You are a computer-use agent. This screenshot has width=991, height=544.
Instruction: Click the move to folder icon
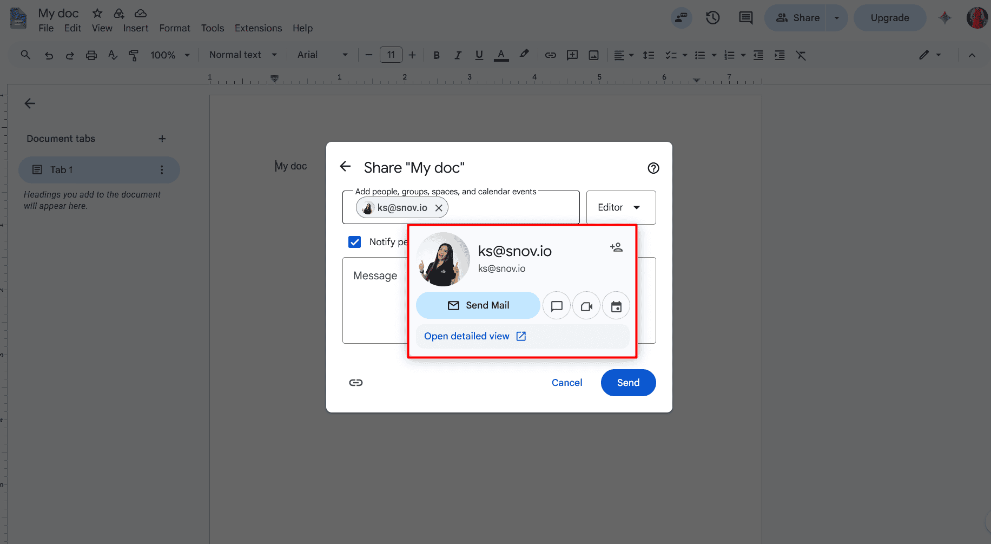pos(119,13)
